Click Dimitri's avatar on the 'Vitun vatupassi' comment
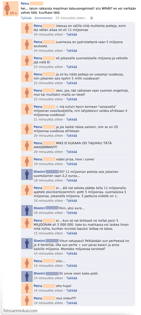This screenshot has width=141, height=315. (x=27, y=244)
